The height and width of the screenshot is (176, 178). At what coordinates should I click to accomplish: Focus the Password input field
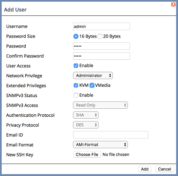[102, 46]
